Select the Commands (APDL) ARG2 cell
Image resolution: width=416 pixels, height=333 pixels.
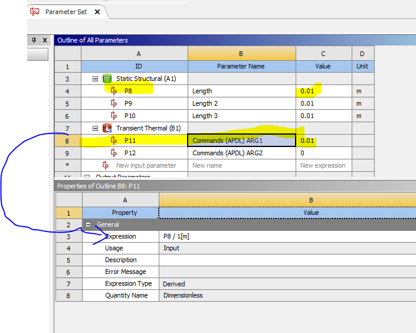point(242,153)
